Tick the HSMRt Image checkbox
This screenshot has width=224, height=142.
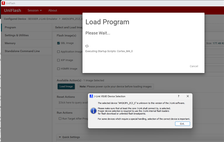[x=58, y=69]
